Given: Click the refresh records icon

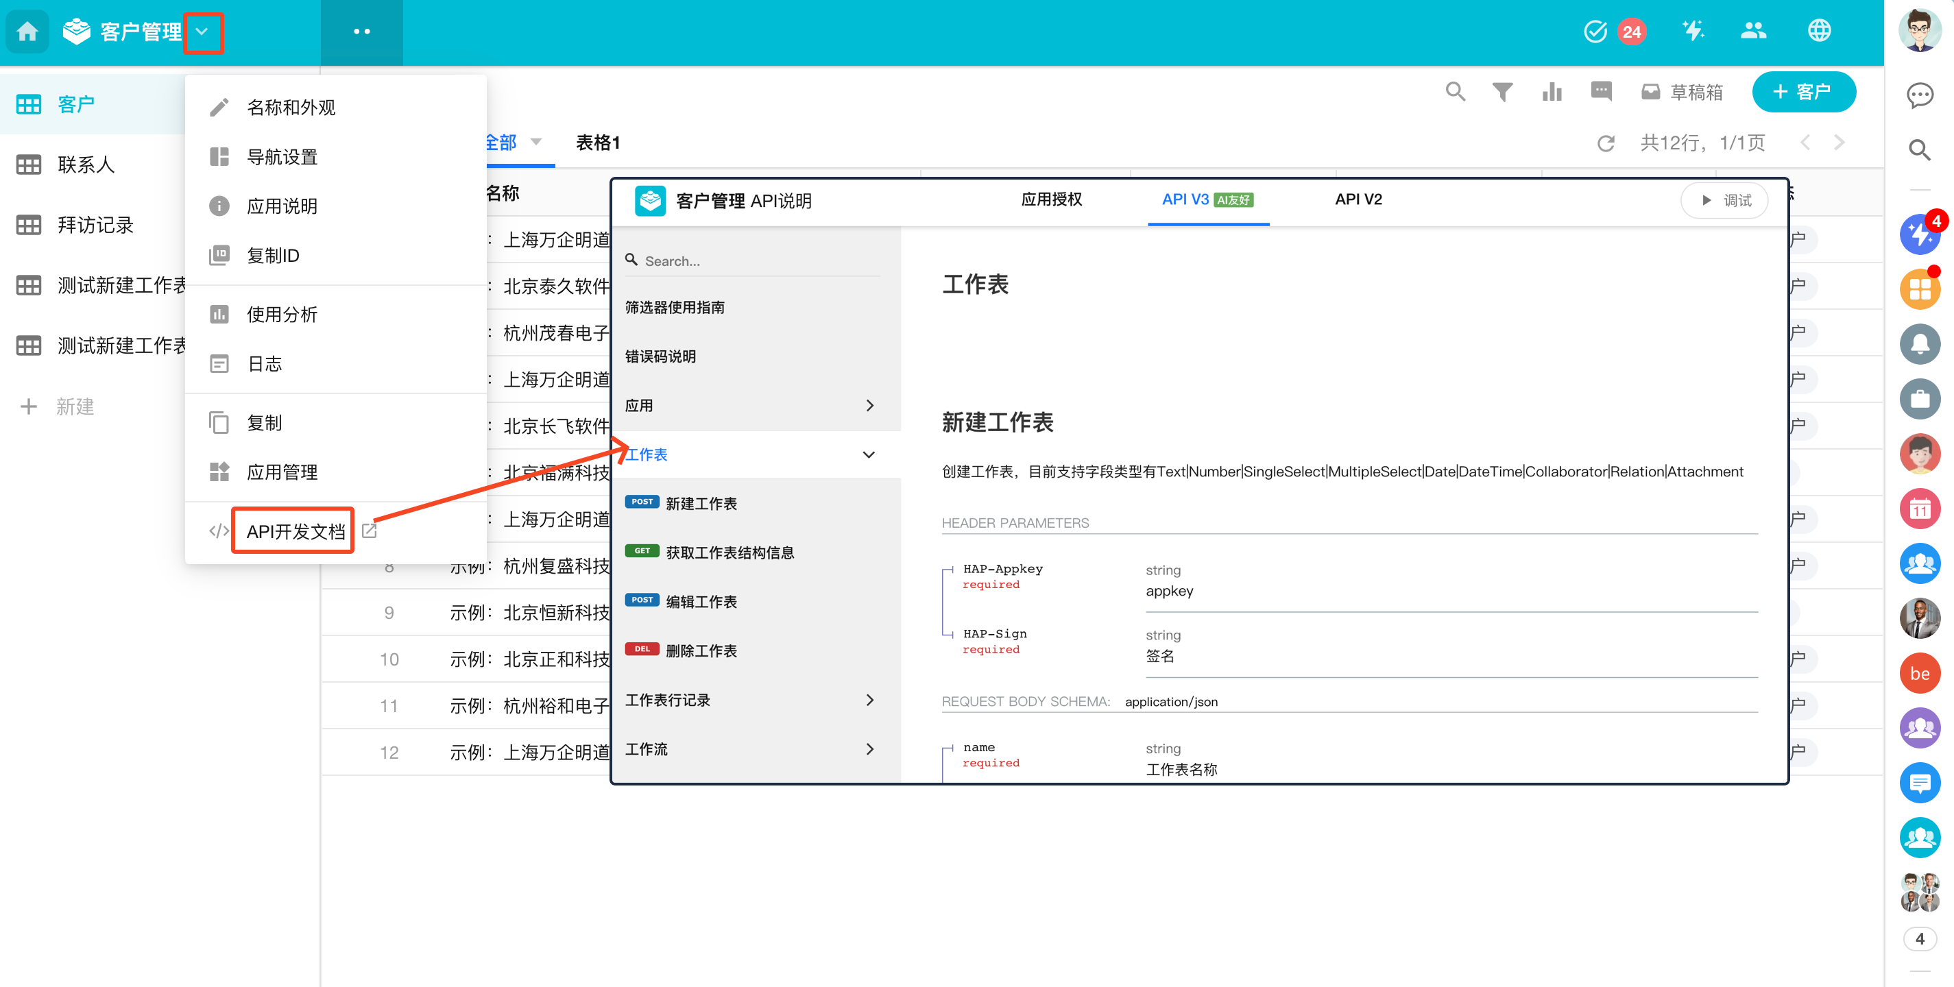Looking at the screenshot, I should pyautogui.click(x=1605, y=143).
